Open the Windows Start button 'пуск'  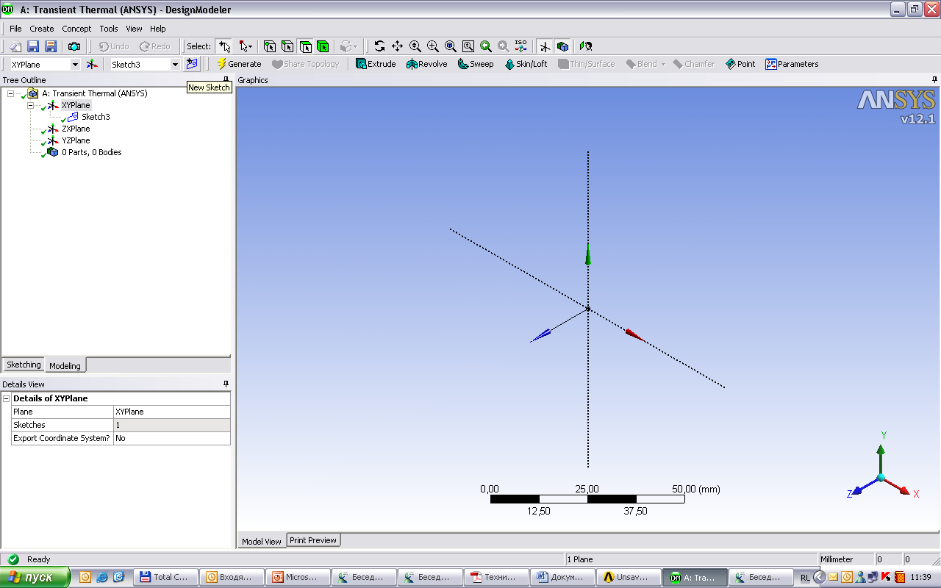point(36,577)
